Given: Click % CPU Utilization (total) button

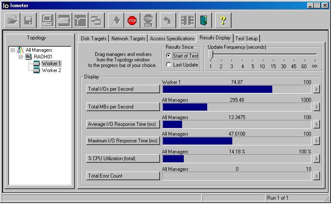Looking at the screenshot, I should [x=123, y=159].
